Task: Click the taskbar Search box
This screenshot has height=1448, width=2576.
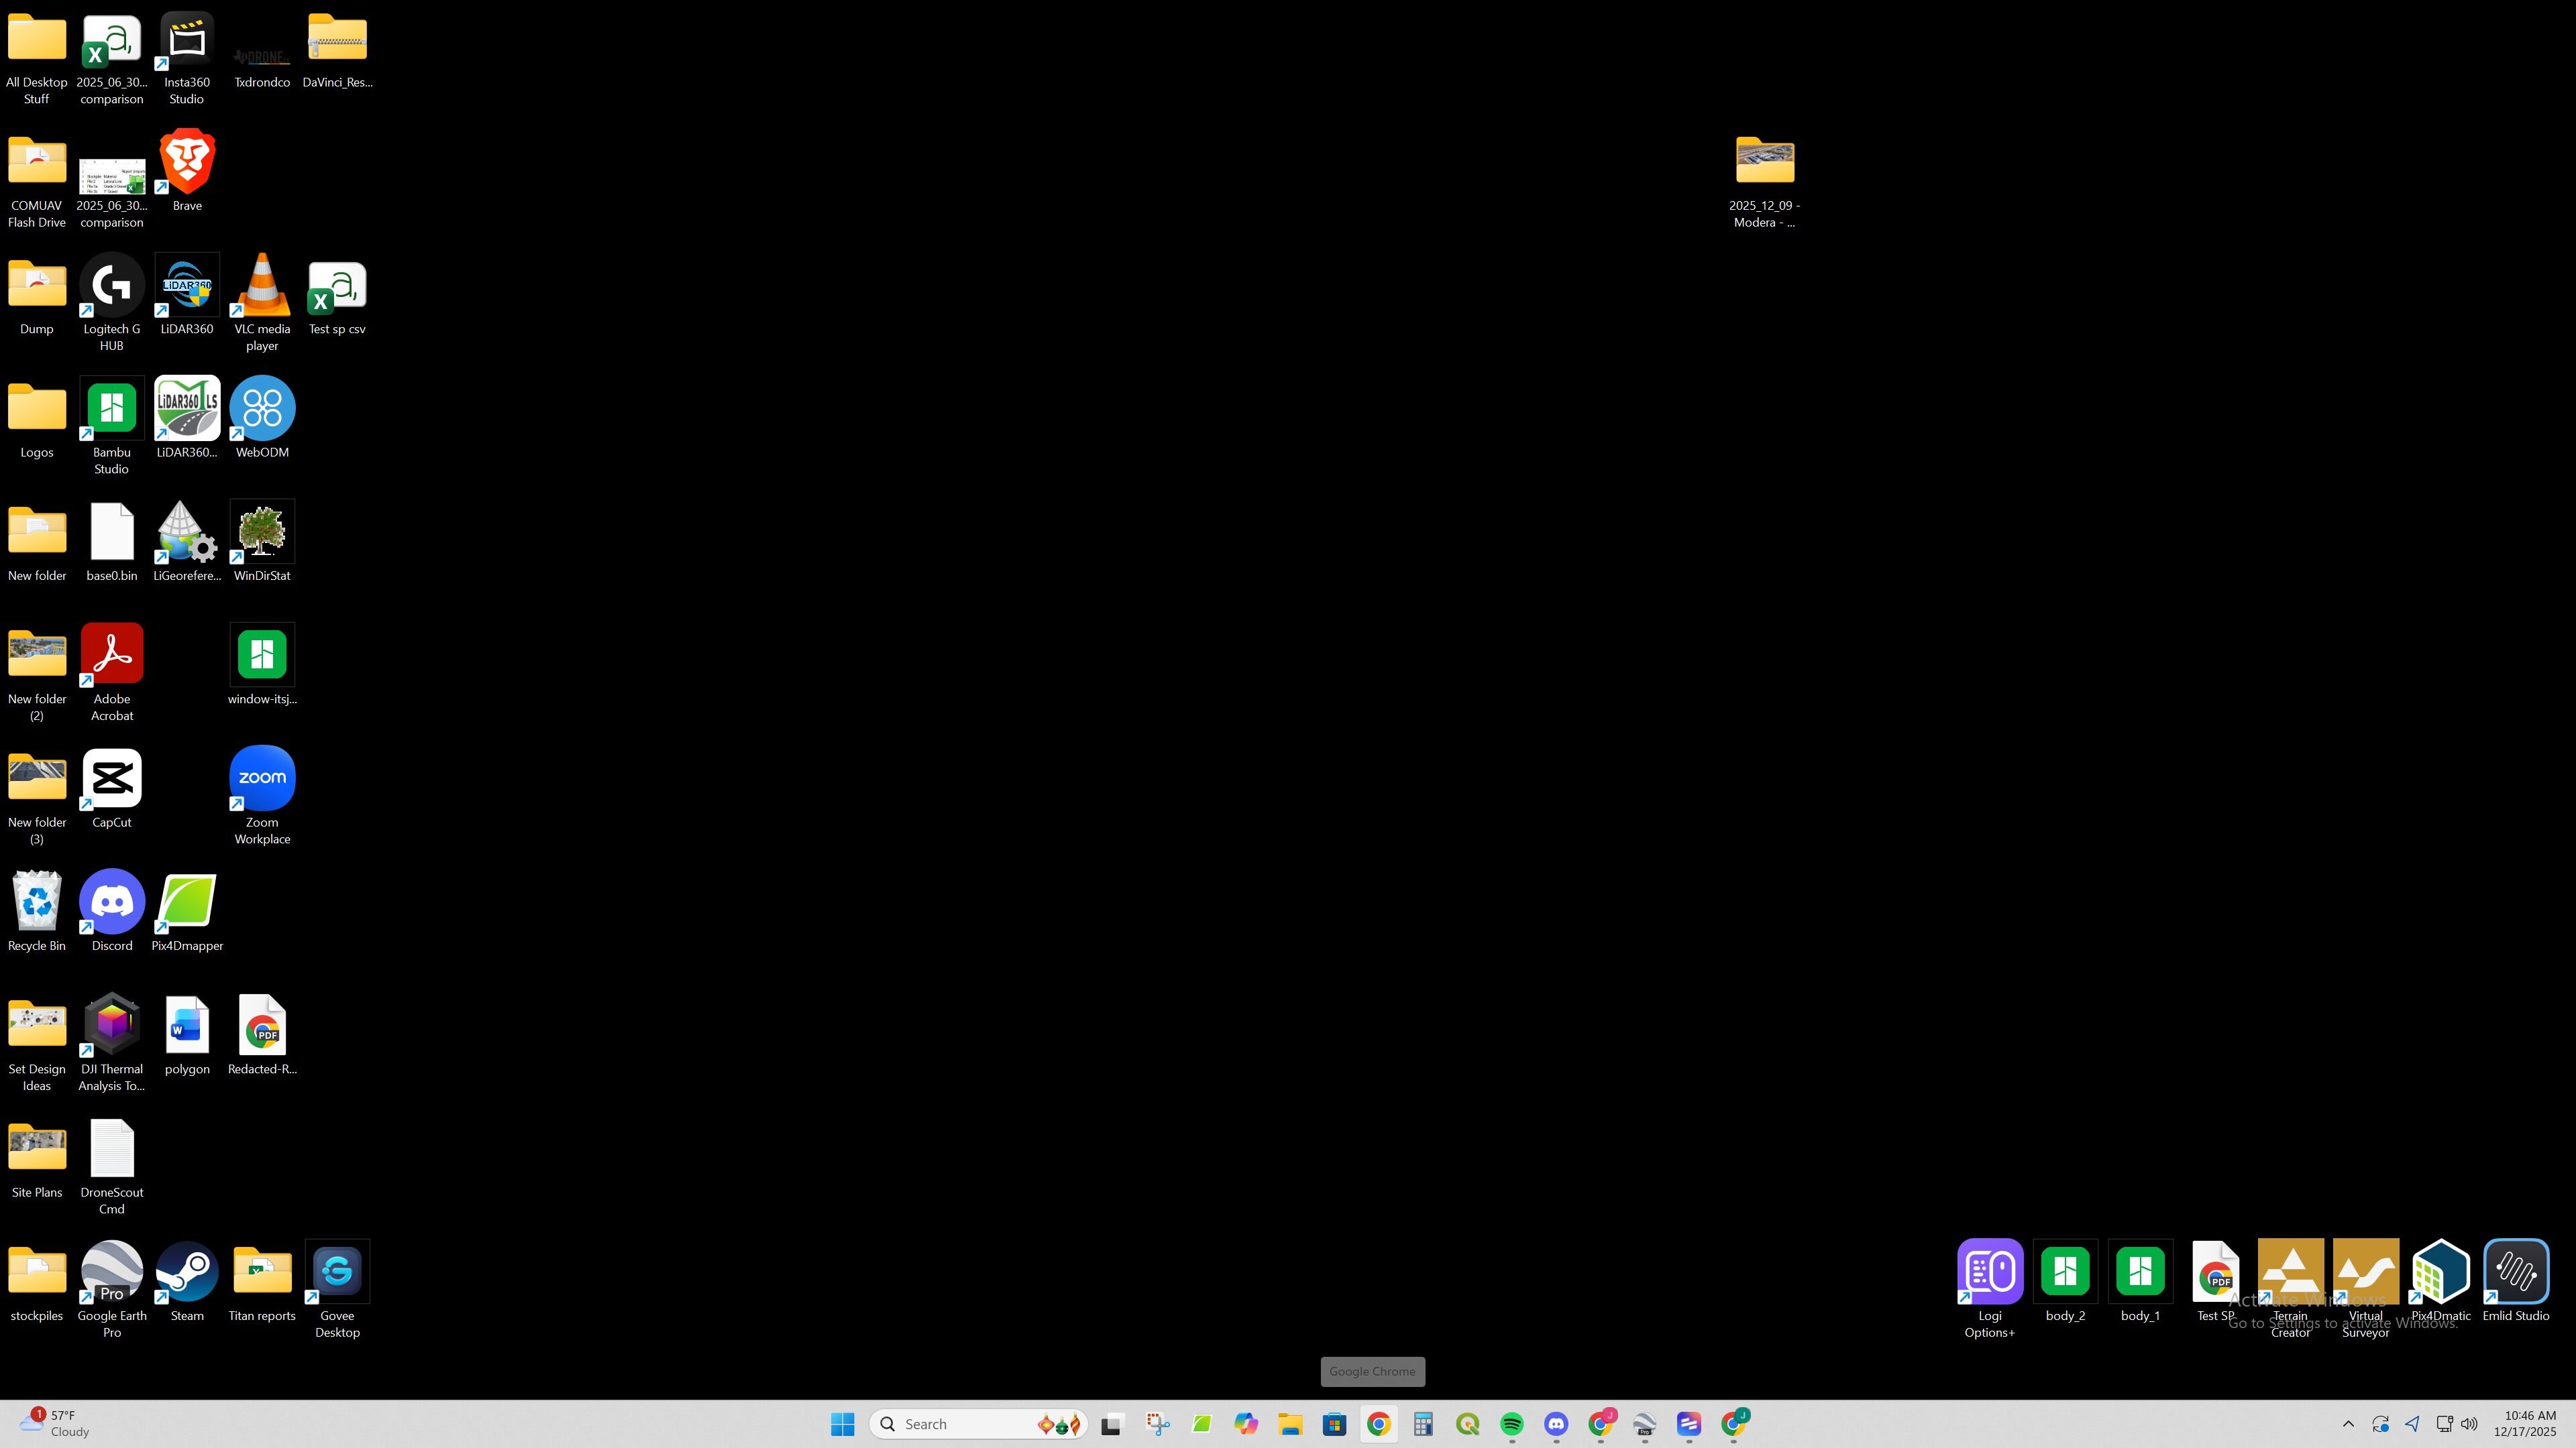Action: (978, 1424)
